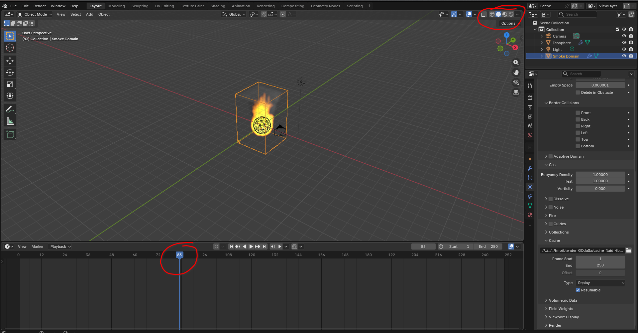Hide the Icosphere in viewport
This screenshot has height=333, width=638.
coord(624,43)
